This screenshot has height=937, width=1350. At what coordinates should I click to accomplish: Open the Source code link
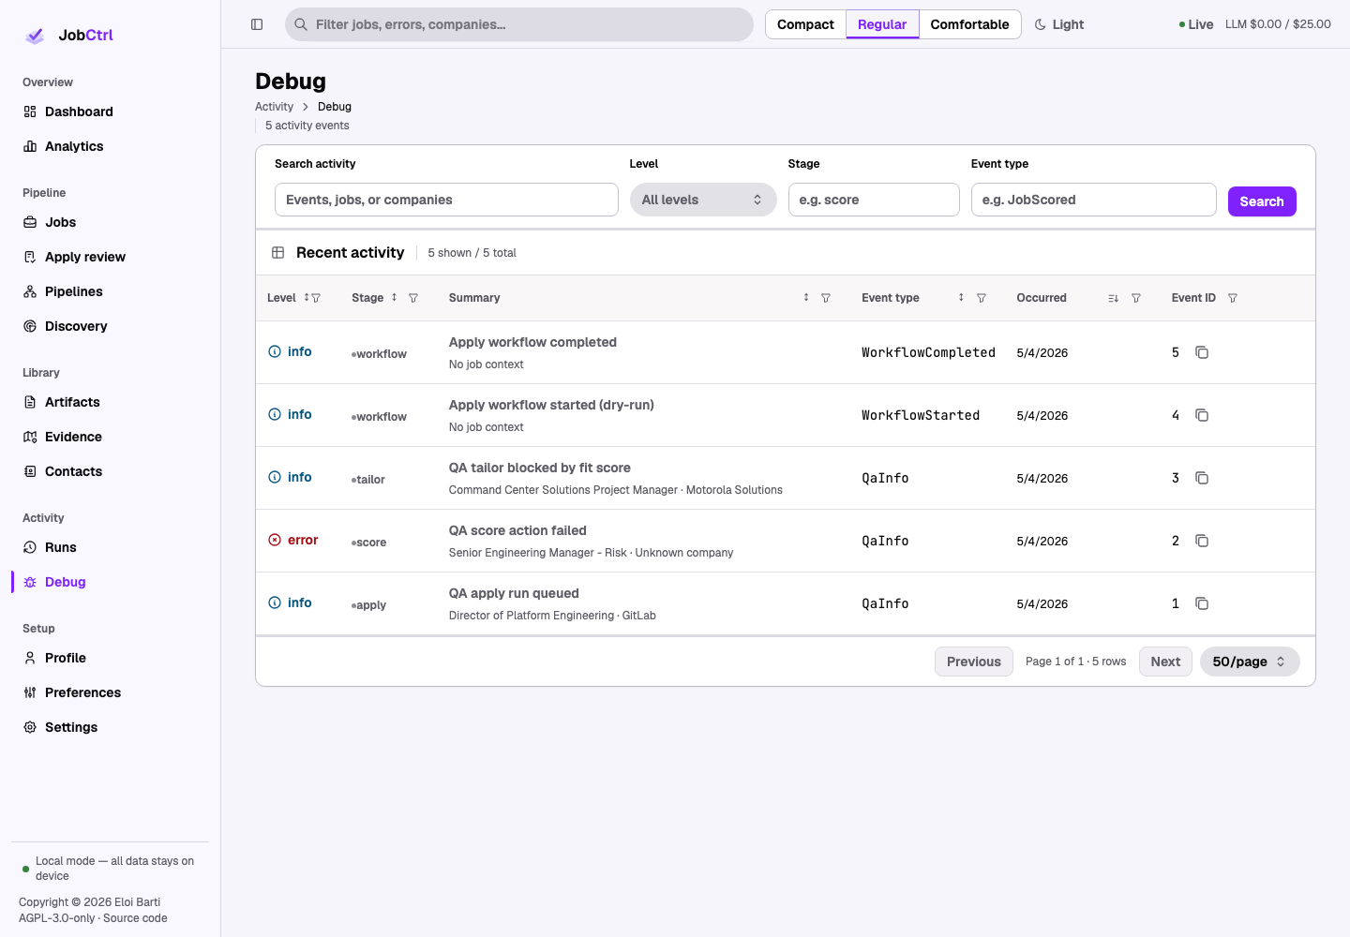[135, 918]
